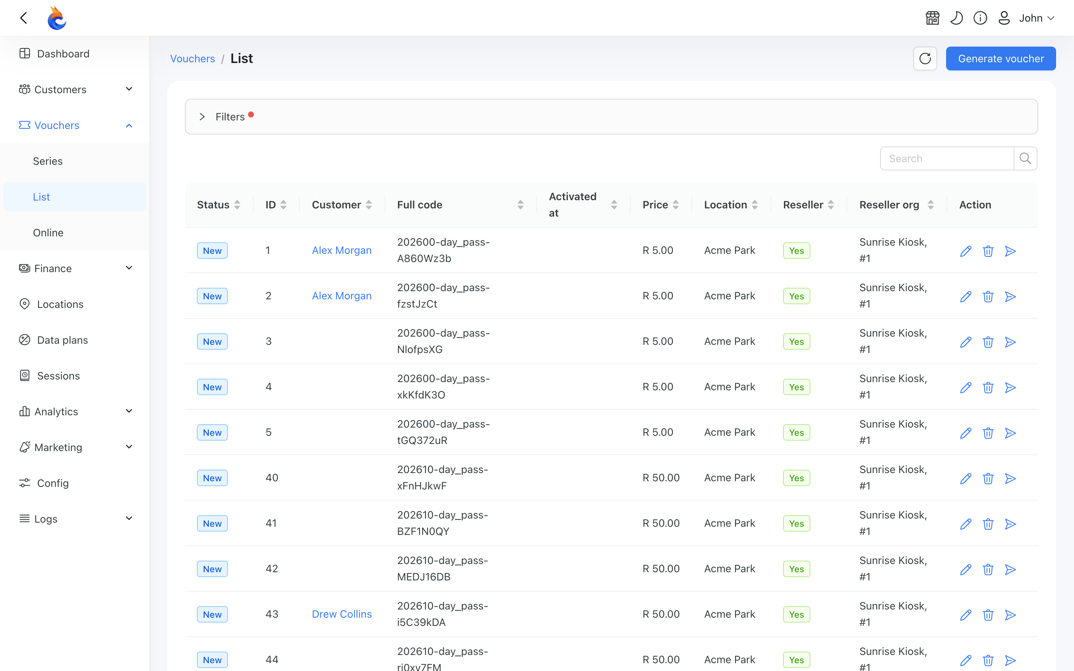
Task: Toggle dark mode moon icon
Action: tap(957, 18)
